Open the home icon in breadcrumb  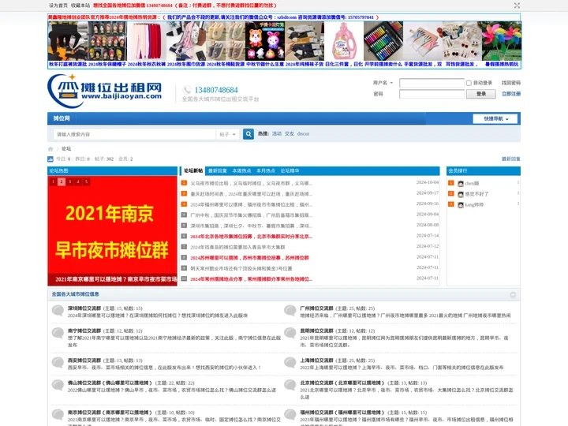(50, 149)
